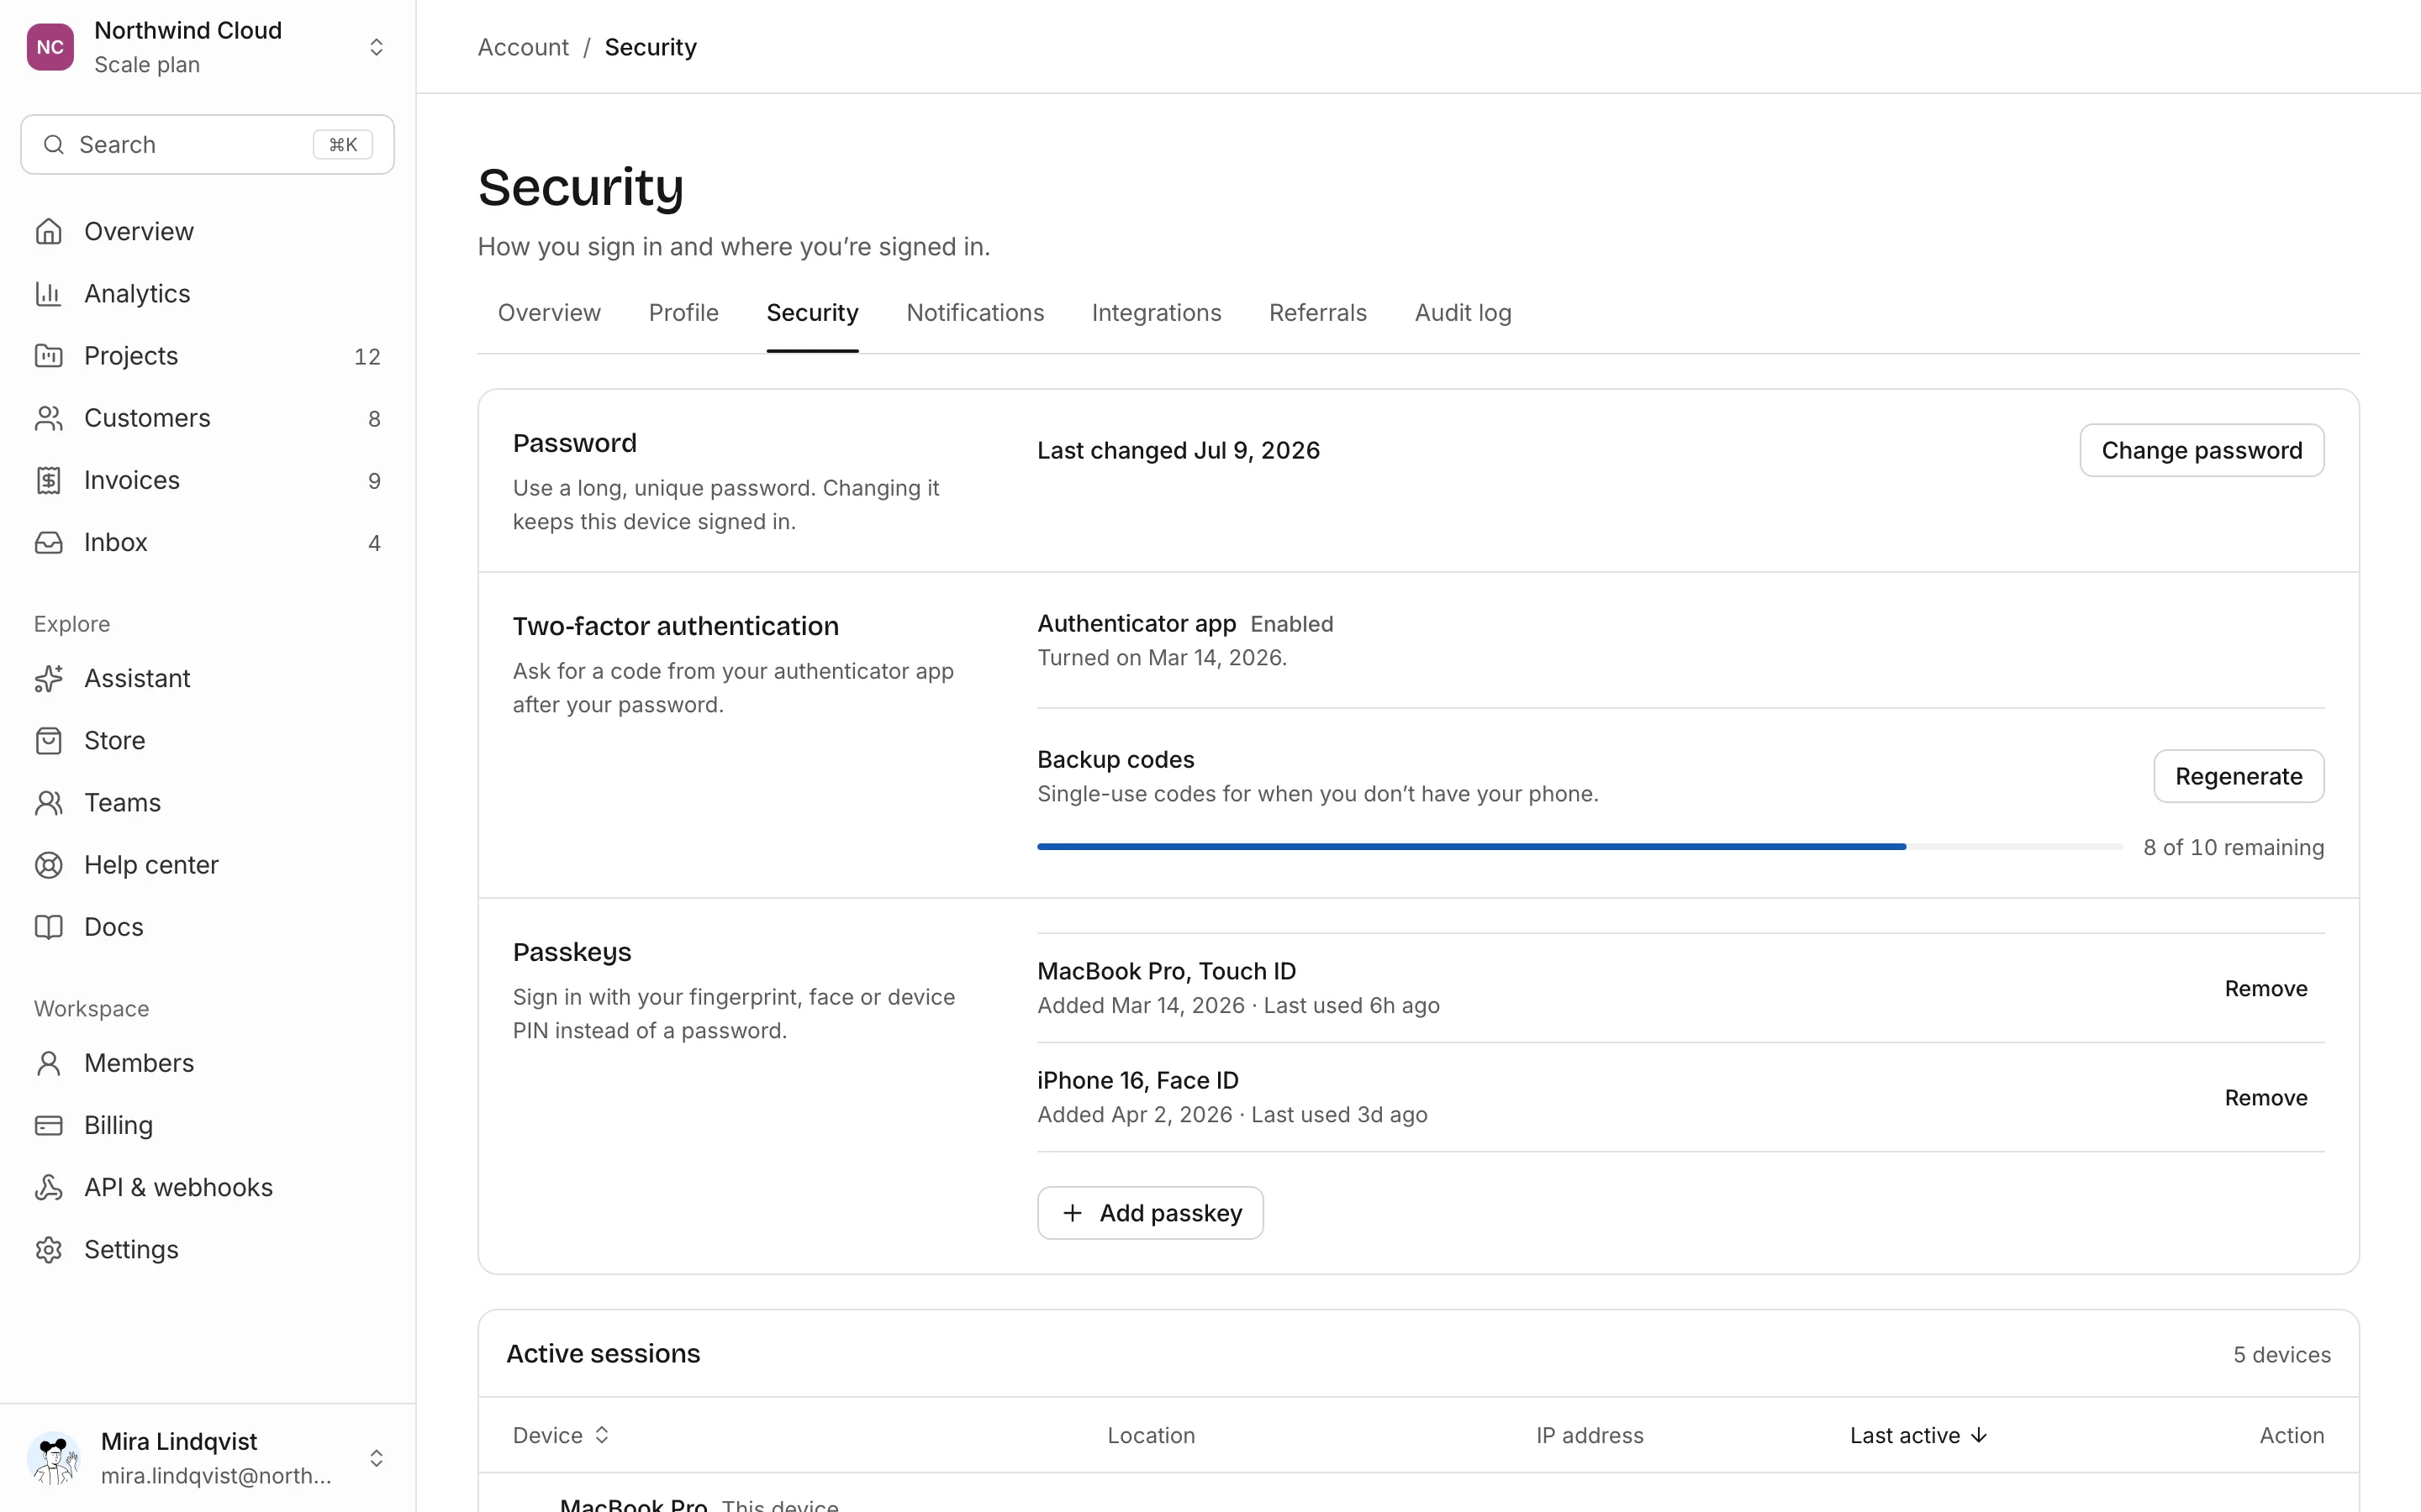Open Help center lifebuoy icon
Image resolution: width=2421 pixels, height=1512 pixels.
click(x=48, y=864)
